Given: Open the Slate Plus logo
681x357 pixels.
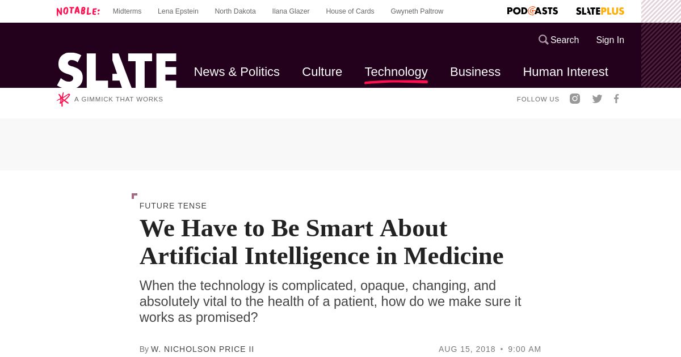Looking at the screenshot, I should (600, 11).
